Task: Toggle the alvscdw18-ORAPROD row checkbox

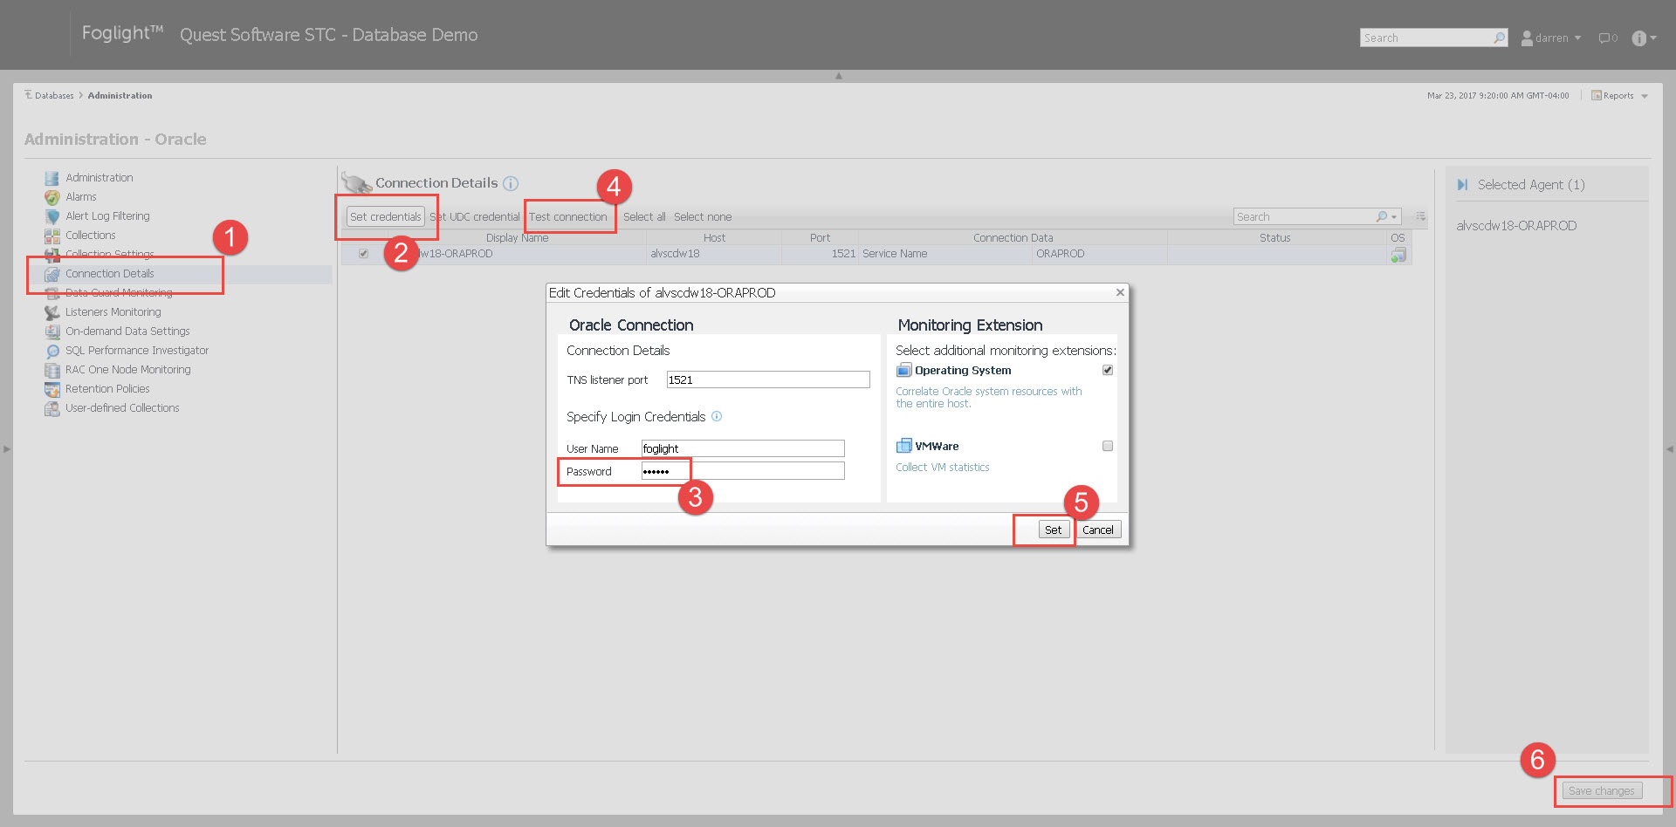Action: 363,254
